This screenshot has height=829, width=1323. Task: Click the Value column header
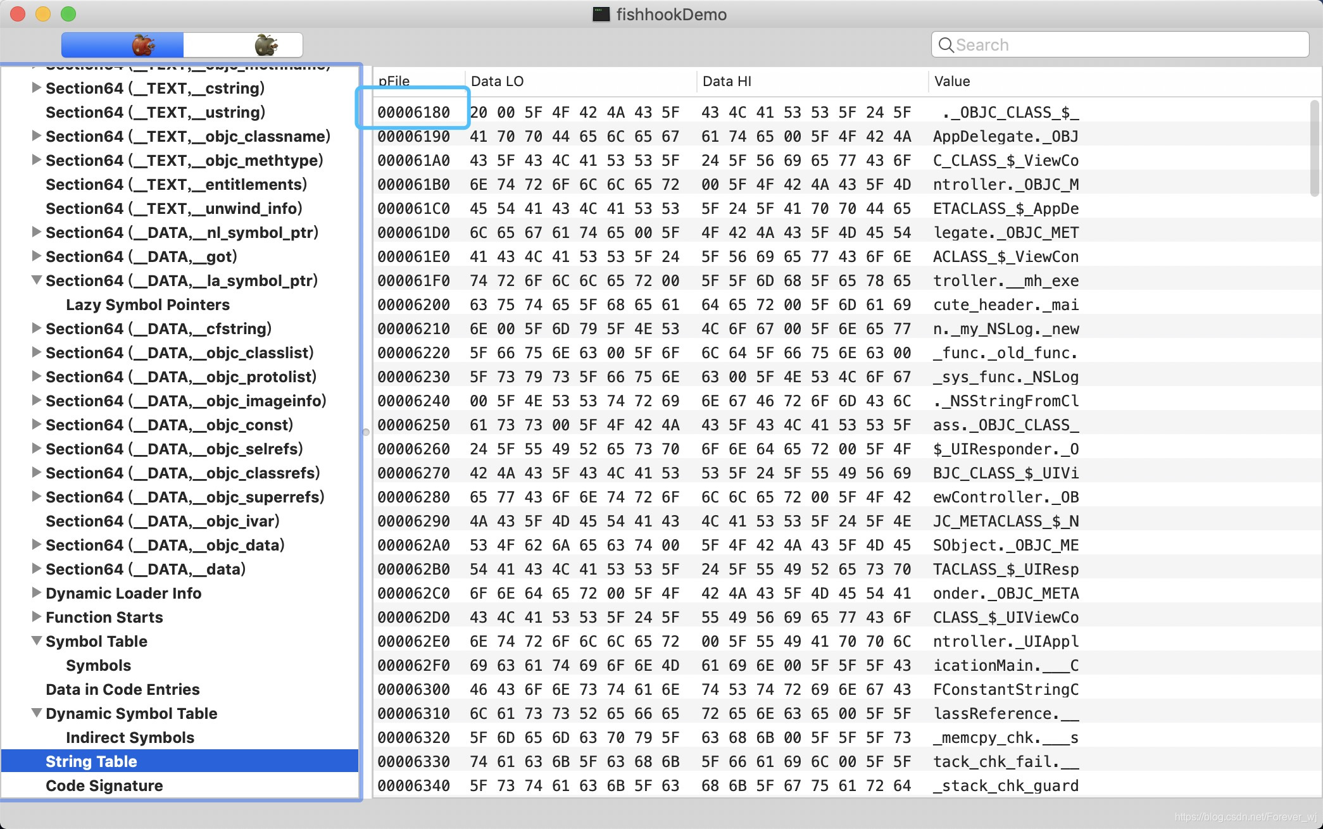[951, 81]
